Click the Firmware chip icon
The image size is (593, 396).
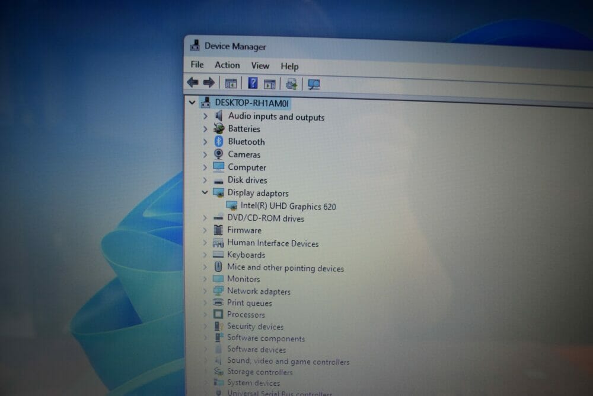(x=218, y=230)
